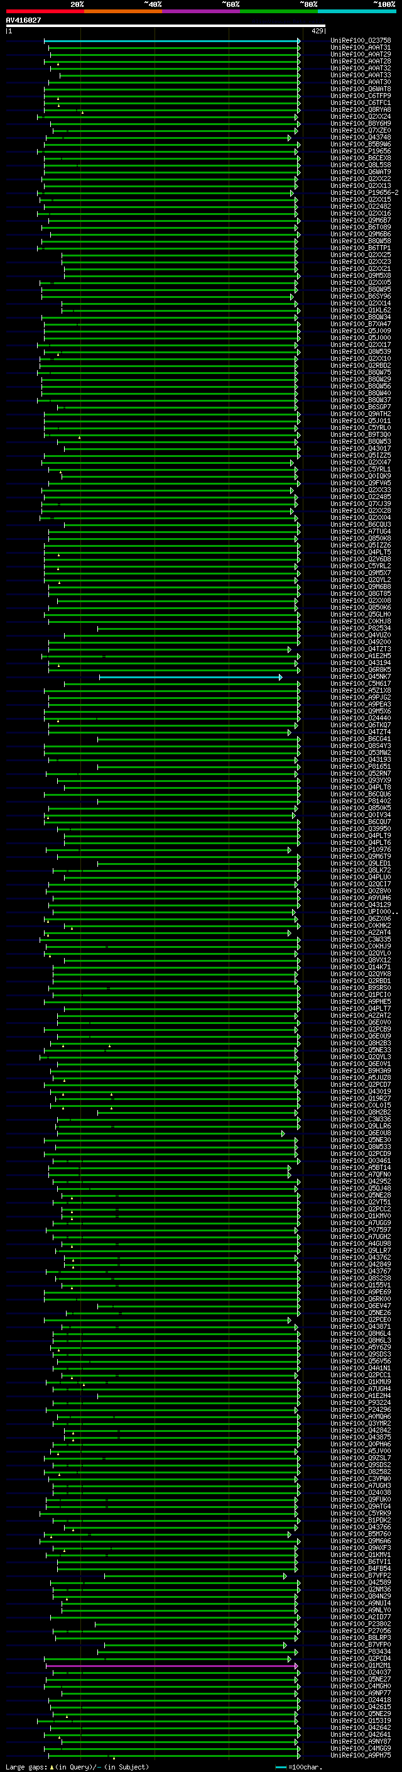
Task: Open hit UniRef100_Q45NK7
Action: [x=361, y=678]
